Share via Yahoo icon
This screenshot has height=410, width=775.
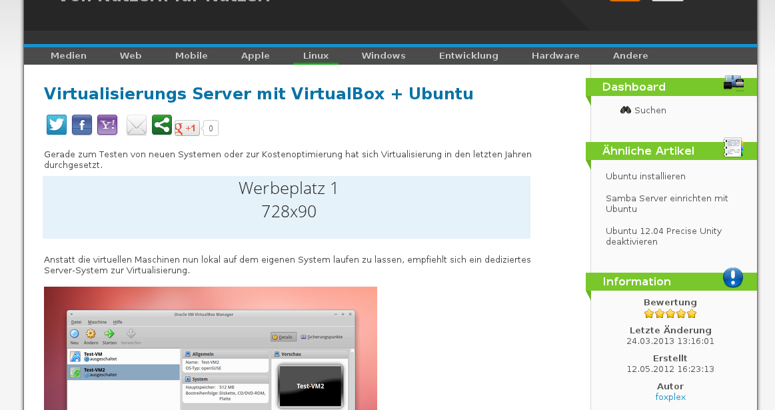(x=107, y=125)
